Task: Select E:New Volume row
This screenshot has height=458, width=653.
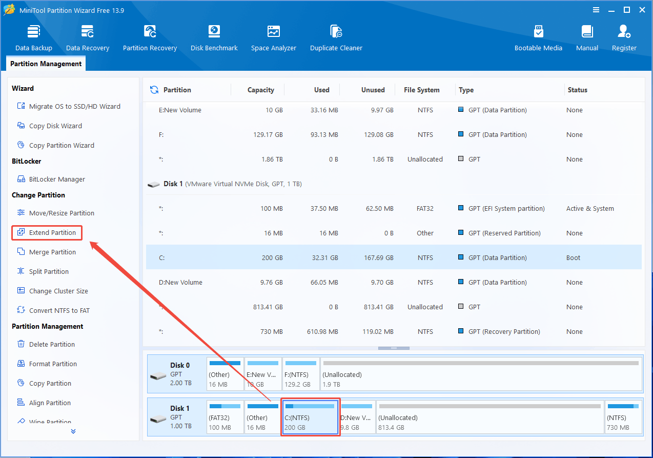Action: 394,110
